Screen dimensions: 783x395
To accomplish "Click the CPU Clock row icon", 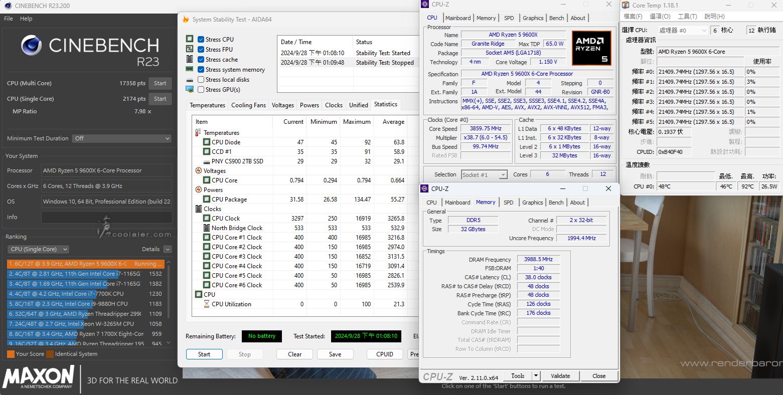I will coord(207,219).
